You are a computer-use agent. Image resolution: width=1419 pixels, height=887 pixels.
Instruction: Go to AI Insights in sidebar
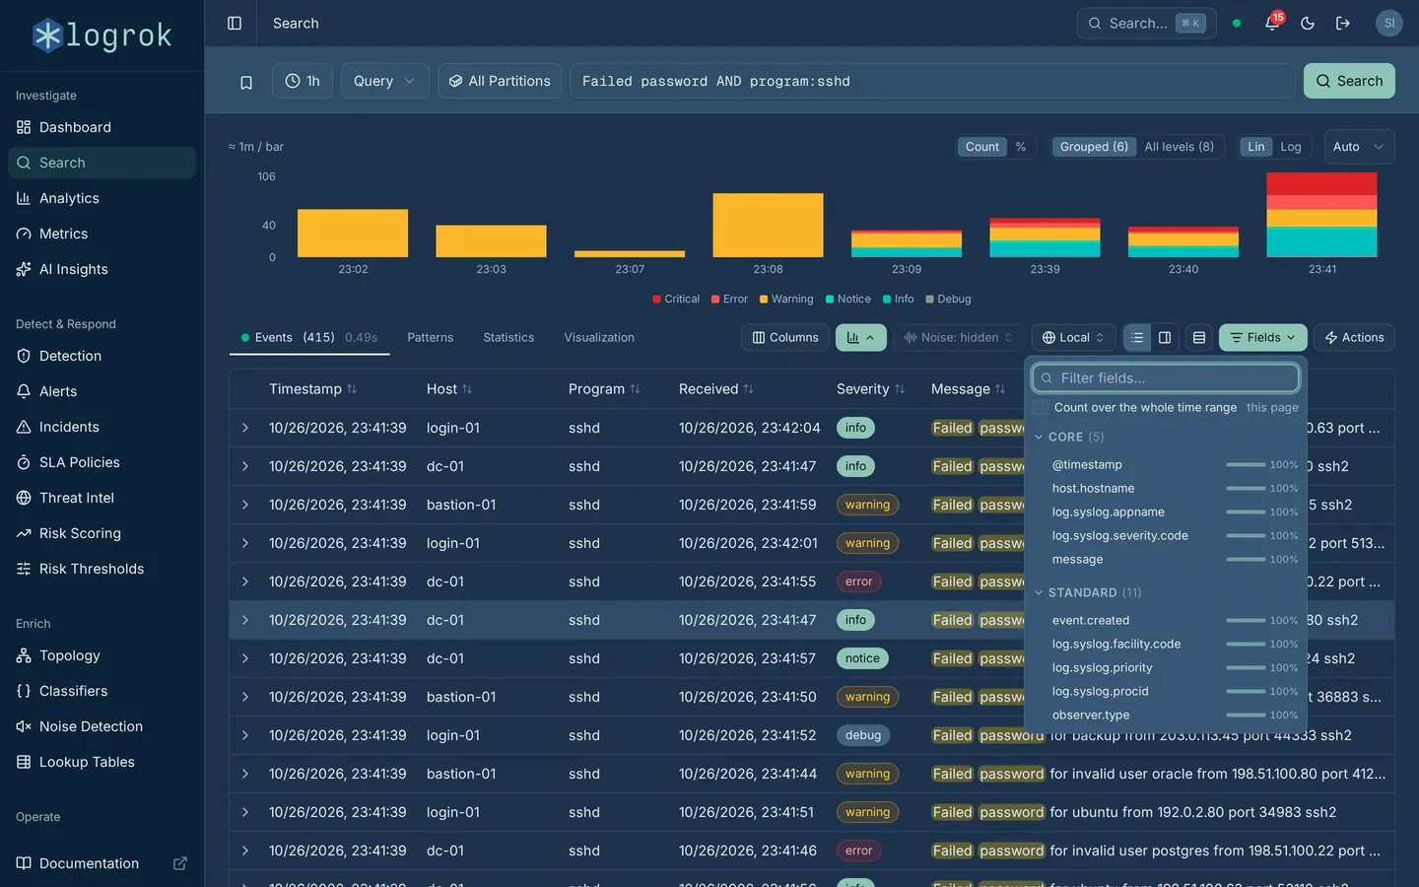74,269
